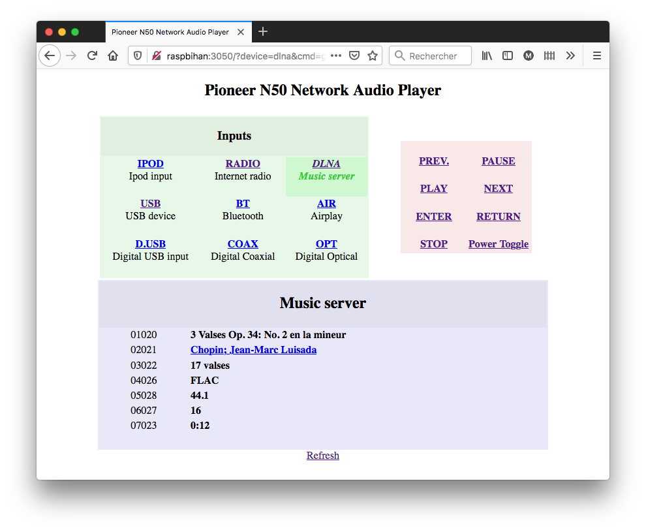Show tracking protection shield info
646x532 pixels.
point(138,55)
